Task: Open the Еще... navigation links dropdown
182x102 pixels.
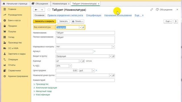Action: 139,15
